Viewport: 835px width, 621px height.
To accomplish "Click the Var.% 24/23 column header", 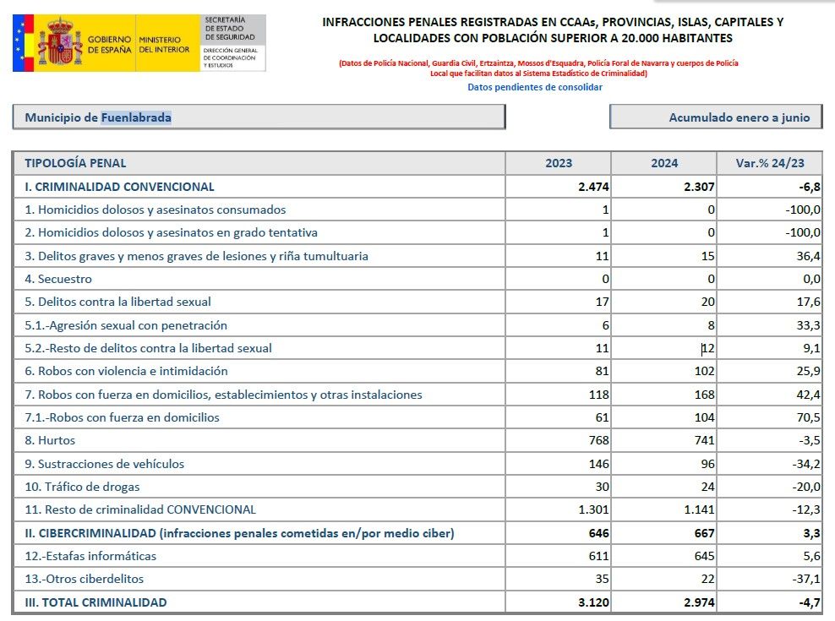I will (770, 163).
